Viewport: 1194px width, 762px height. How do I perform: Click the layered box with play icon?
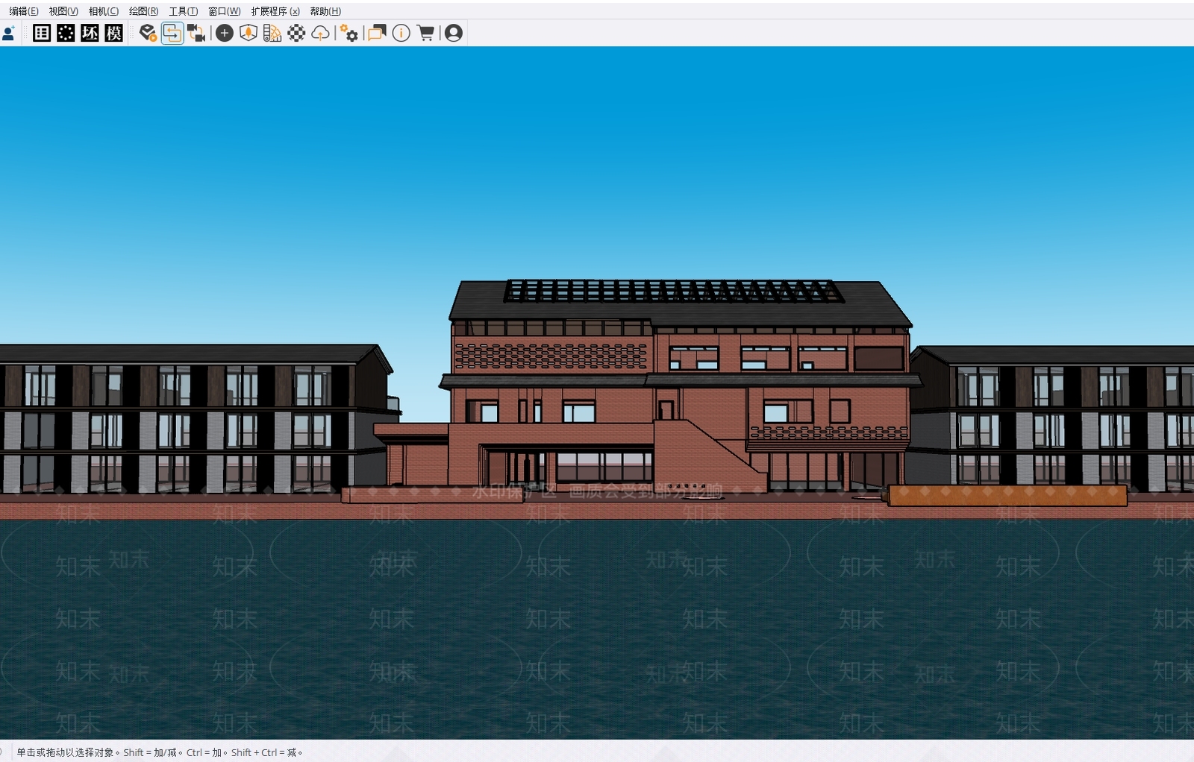pos(148,33)
